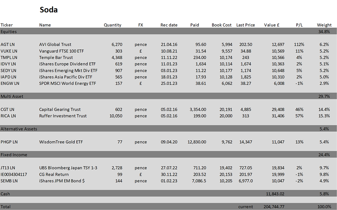The height and width of the screenshot is (210, 337).
Task: Click the RICA LN ticker cell
Action: point(8,116)
